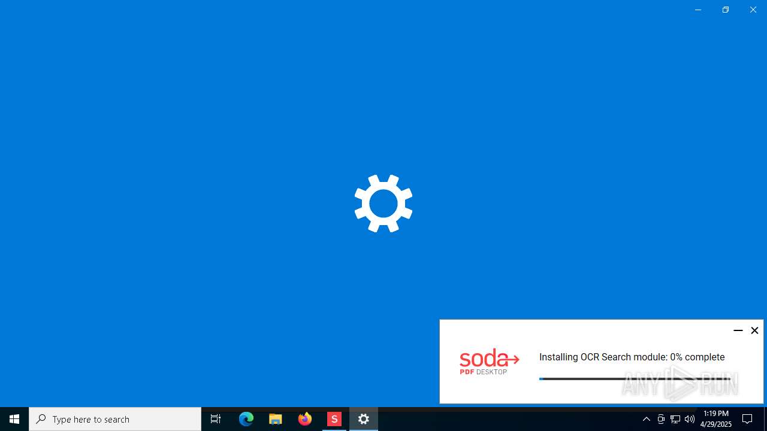Click the Meet Now tray icon

coord(661,419)
